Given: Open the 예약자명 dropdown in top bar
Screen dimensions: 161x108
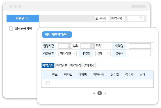Looking at the screenshot, I should tap(118, 19).
